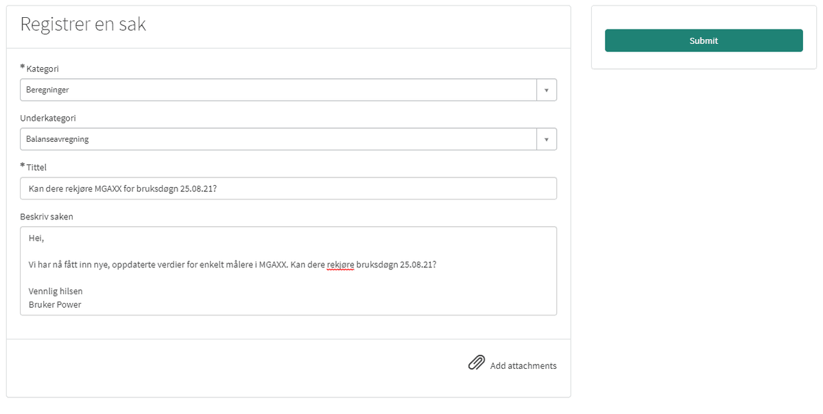Open the Balanseavregning subcategory selector
Viewport: 823px width, 414px height.
547,138
